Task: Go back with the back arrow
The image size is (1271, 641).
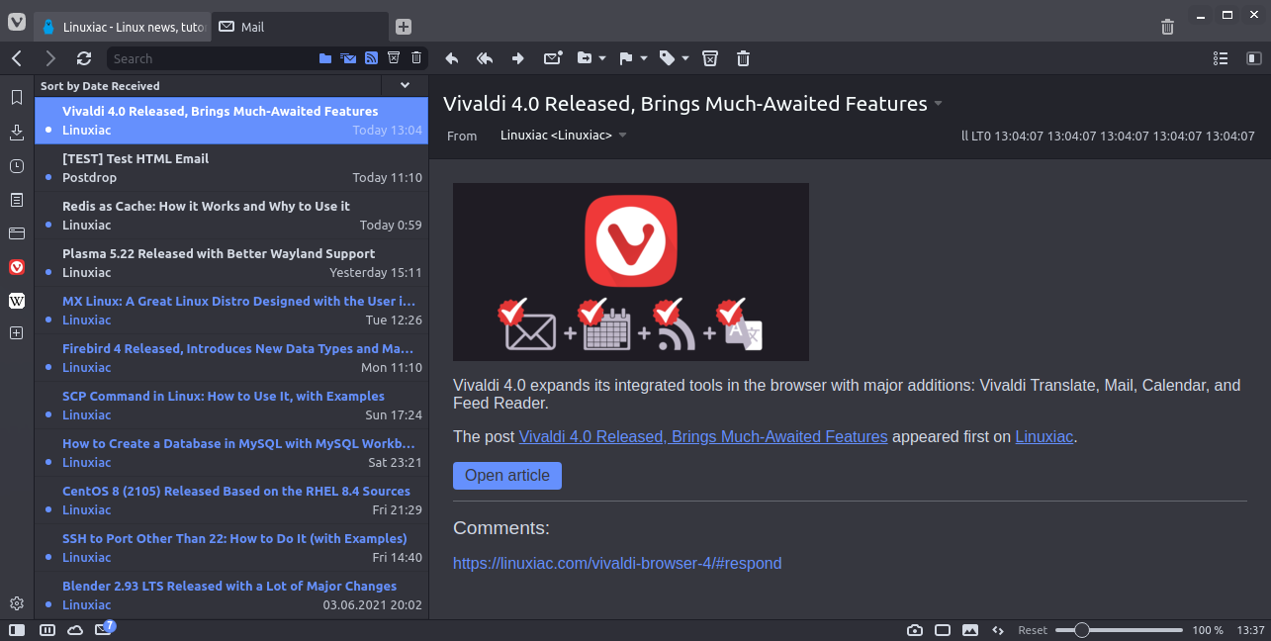Action: click(x=17, y=58)
